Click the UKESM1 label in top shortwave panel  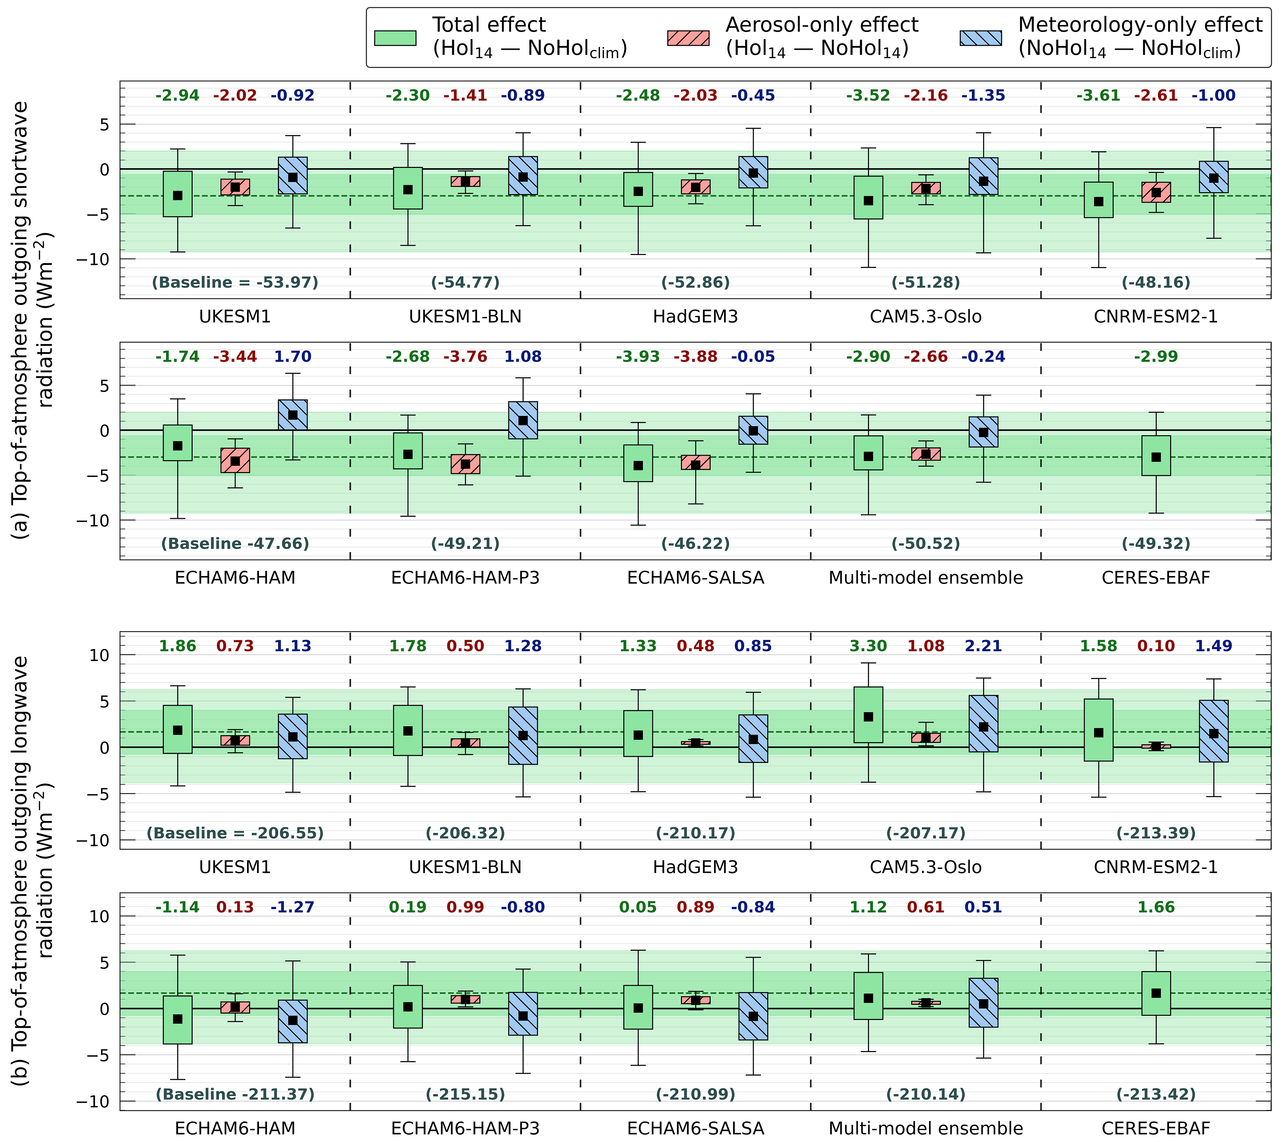click(x=235, y=316)
